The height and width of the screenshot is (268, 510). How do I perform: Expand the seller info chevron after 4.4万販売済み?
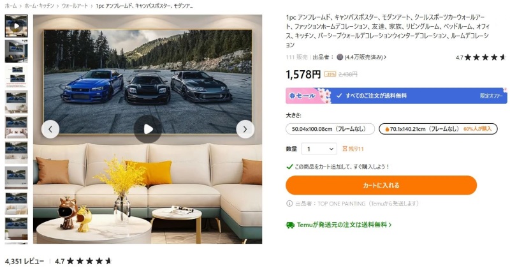click(386, 57)
